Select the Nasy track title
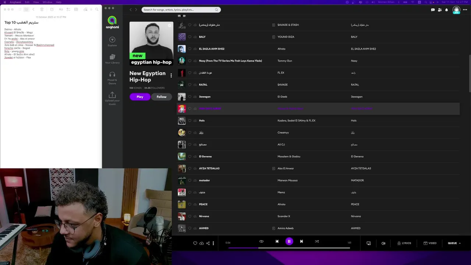The width and height of the screenshot is (471, 265). click(x=230, y=61)
